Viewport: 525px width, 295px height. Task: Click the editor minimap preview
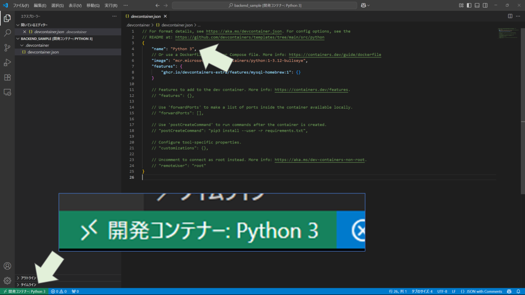click(509, 34)
